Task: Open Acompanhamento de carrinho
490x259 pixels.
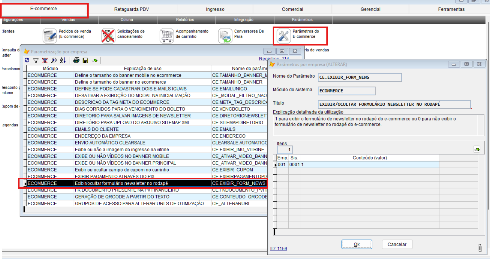Action: (x=167, y=36)
